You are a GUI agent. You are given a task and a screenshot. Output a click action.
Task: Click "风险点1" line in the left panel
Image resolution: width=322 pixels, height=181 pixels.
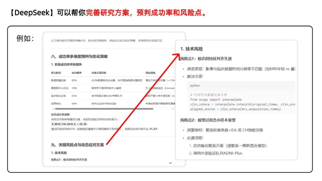point(69,160)
